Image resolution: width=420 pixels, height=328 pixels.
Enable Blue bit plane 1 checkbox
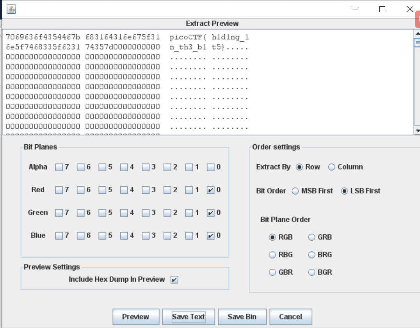(189, 236)
